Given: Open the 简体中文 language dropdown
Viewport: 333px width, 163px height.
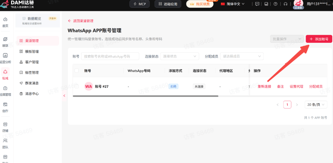Looking at the screenshot, I should [233, 4].
